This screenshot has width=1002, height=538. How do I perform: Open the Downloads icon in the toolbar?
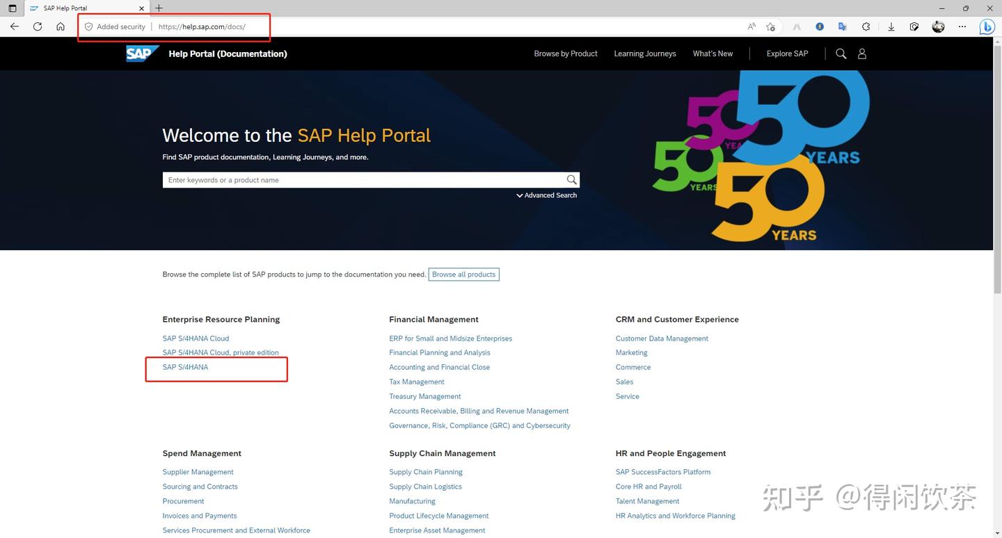click(x=891, y=26)
